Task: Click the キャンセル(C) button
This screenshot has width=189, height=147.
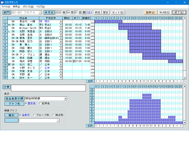Action: 165,13
